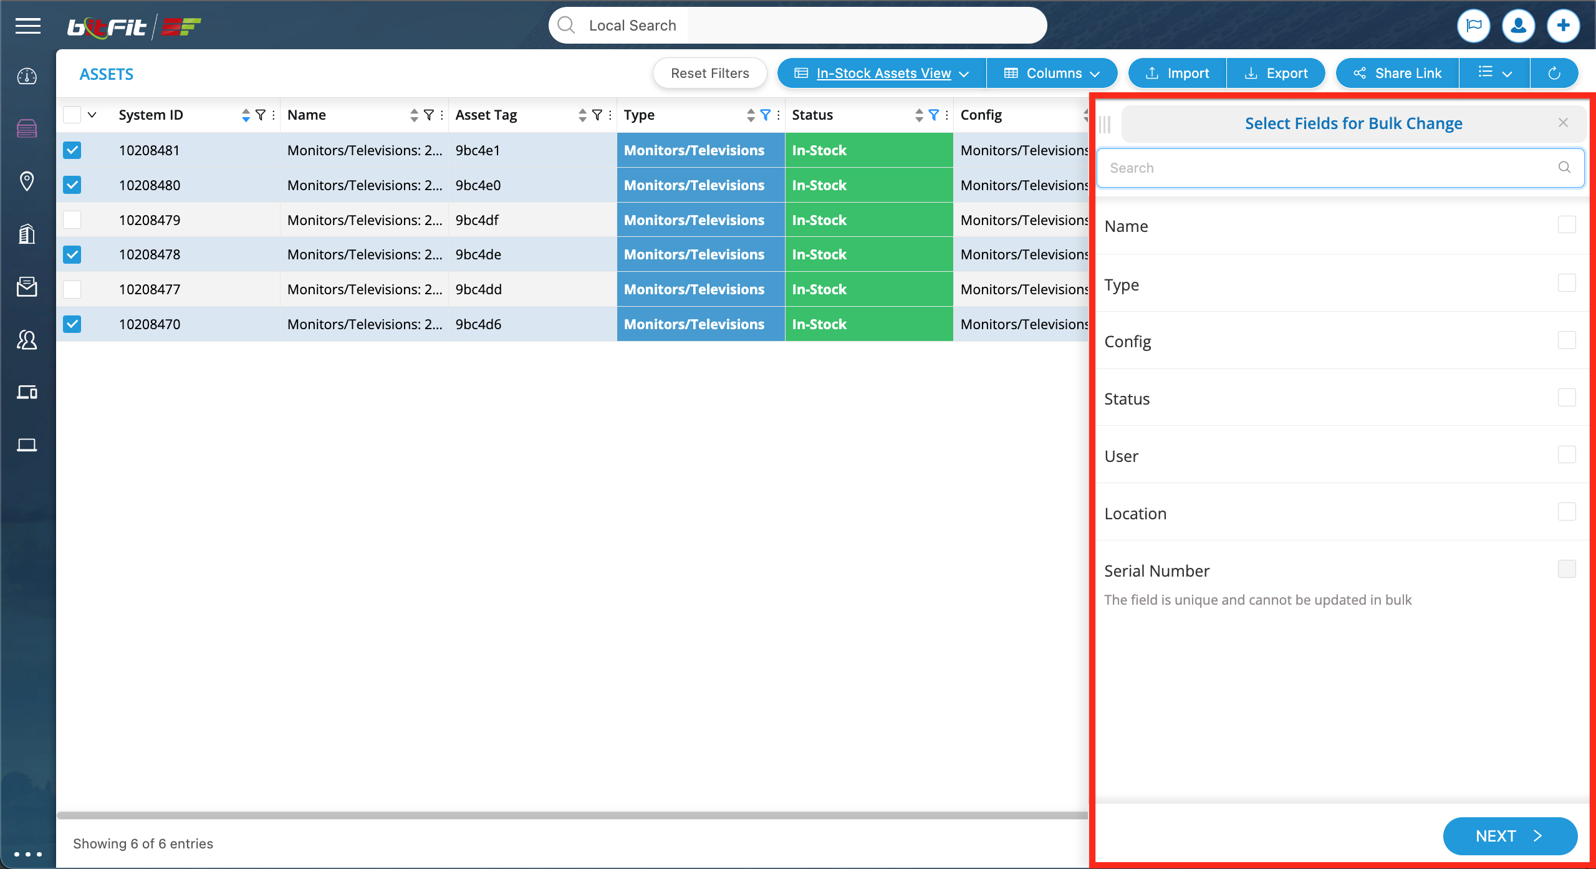Viewport: 1596px width, 869px height.
Task: Click the Status column filter icon
Action: 933,115
